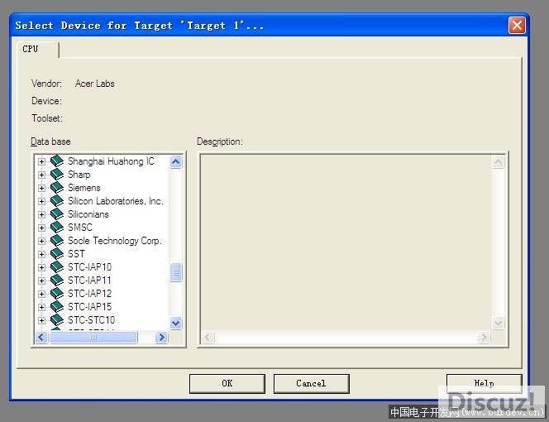Expand the SMSC vendor node
This screenshot has width=549, height=422.
tap(41, 228)
